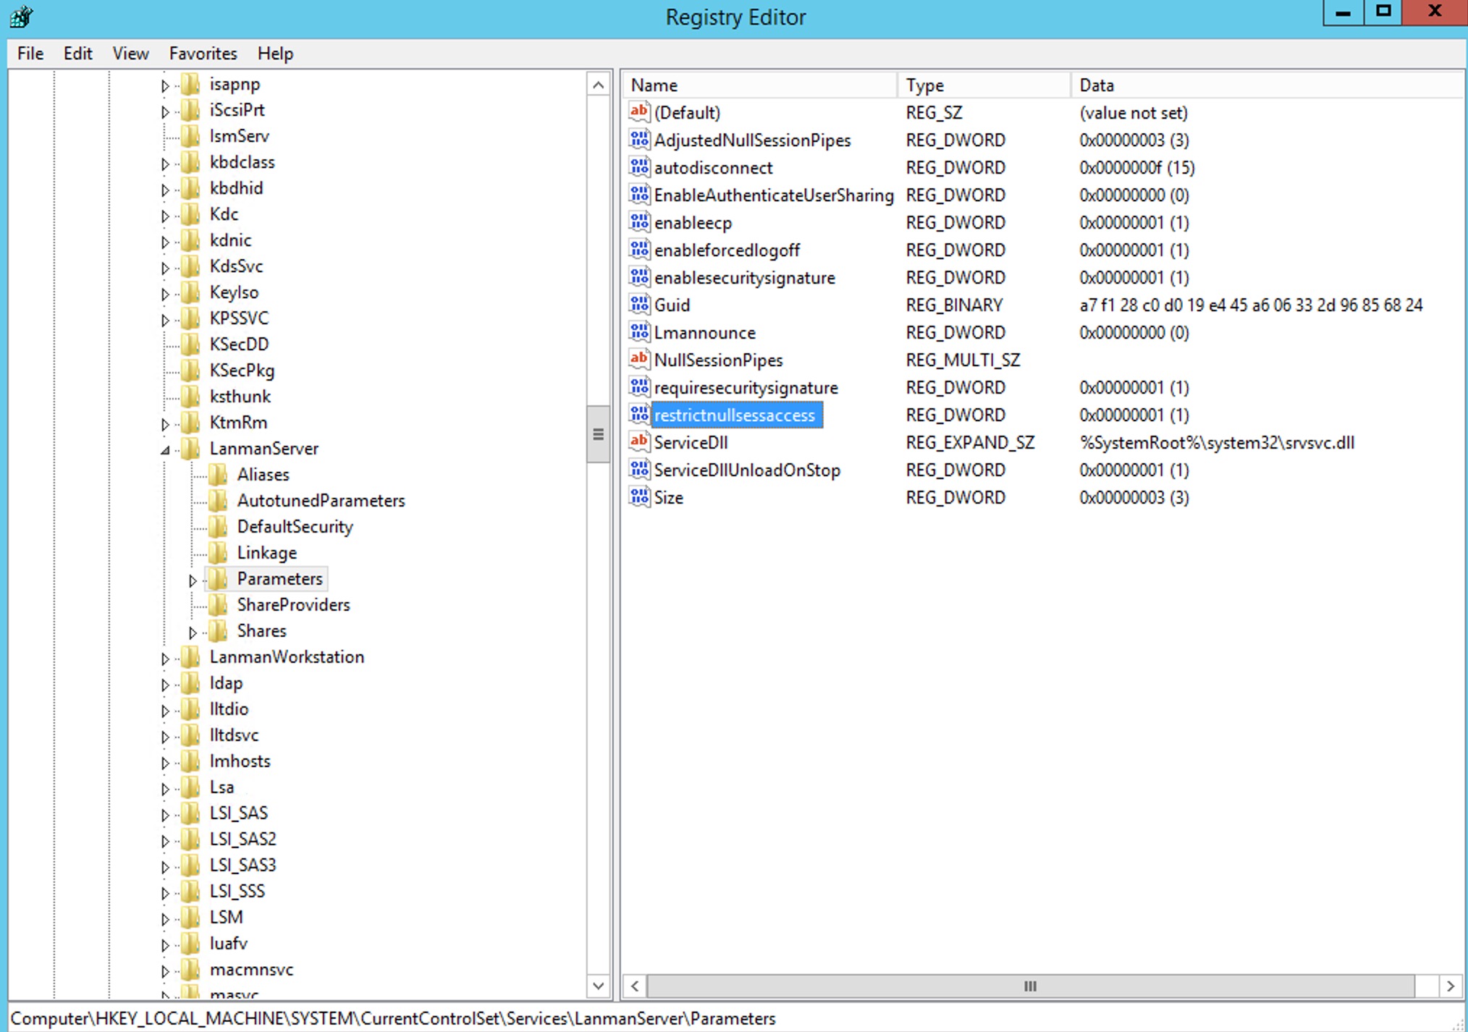Viewport: 1468px width, 1032px height.
Task: Click the NullSessionPipes string value icon
Action: tap(639, 359)
